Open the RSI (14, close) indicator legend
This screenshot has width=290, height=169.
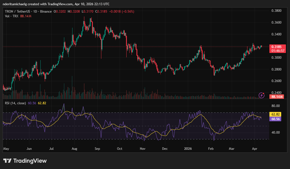click(15, 103)
